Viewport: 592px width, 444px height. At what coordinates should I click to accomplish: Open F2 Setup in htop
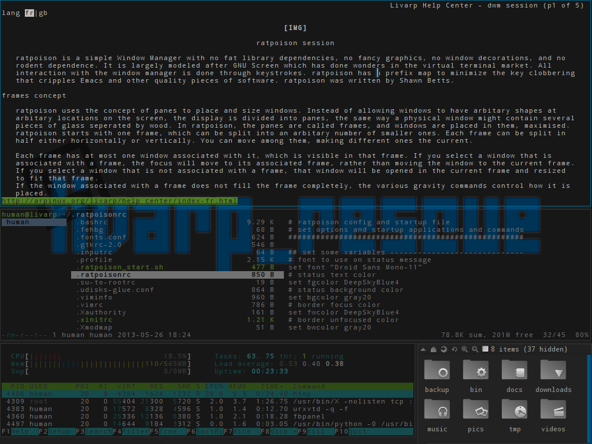57,431
